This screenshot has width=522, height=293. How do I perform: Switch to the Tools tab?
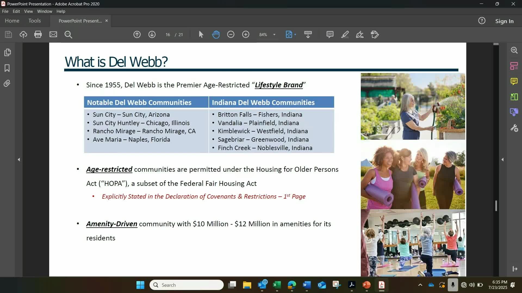35,21
